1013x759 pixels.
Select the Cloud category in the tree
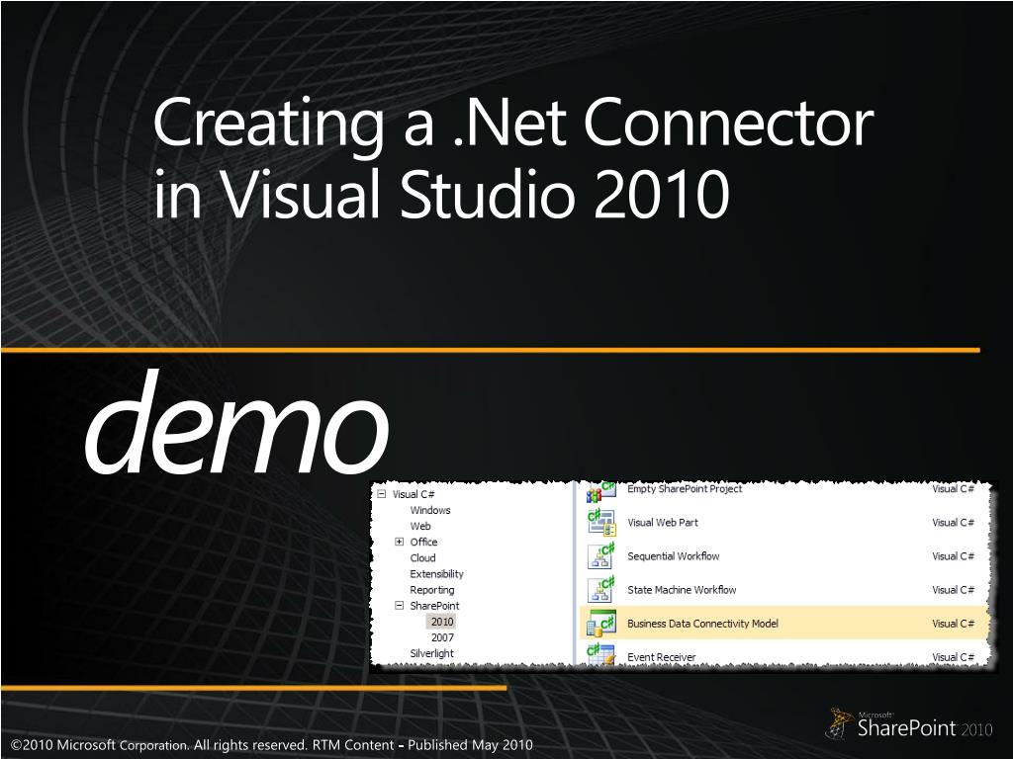[422, 557]
